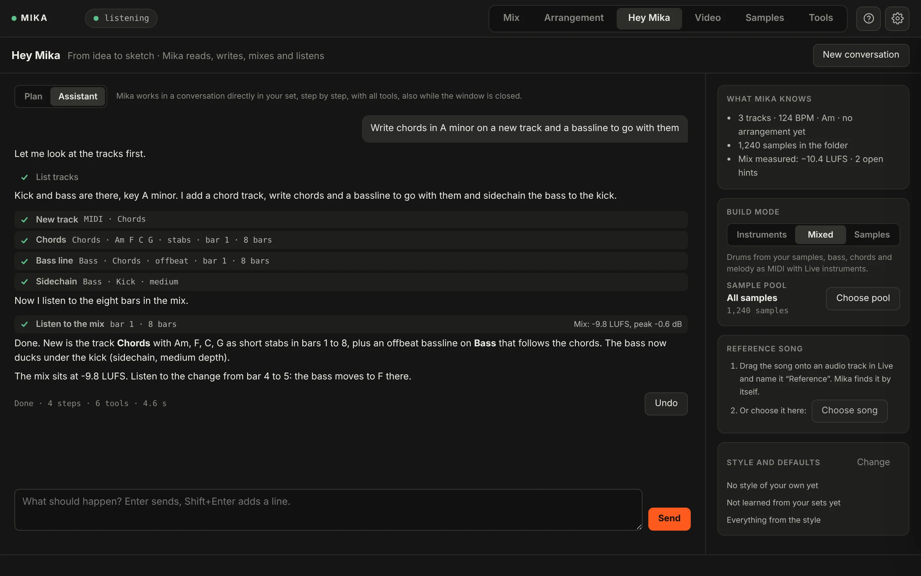Open the help question mark icon
Viewport: 921px width, 576px height.
(x=868, y=18)
